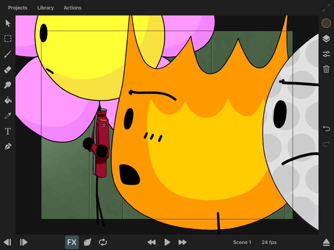The width and height of the screenshot is (334, 250).
Task: Fast forward the animation
Action: click(183, 242)
